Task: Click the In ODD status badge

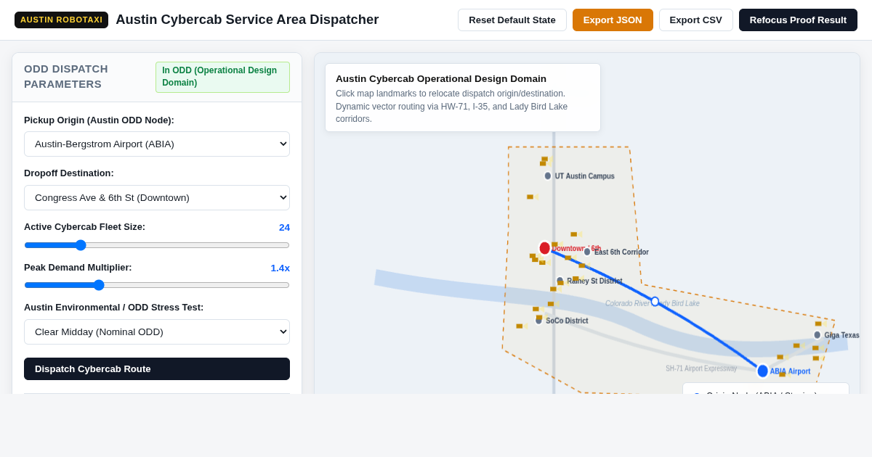Action: 222,77
